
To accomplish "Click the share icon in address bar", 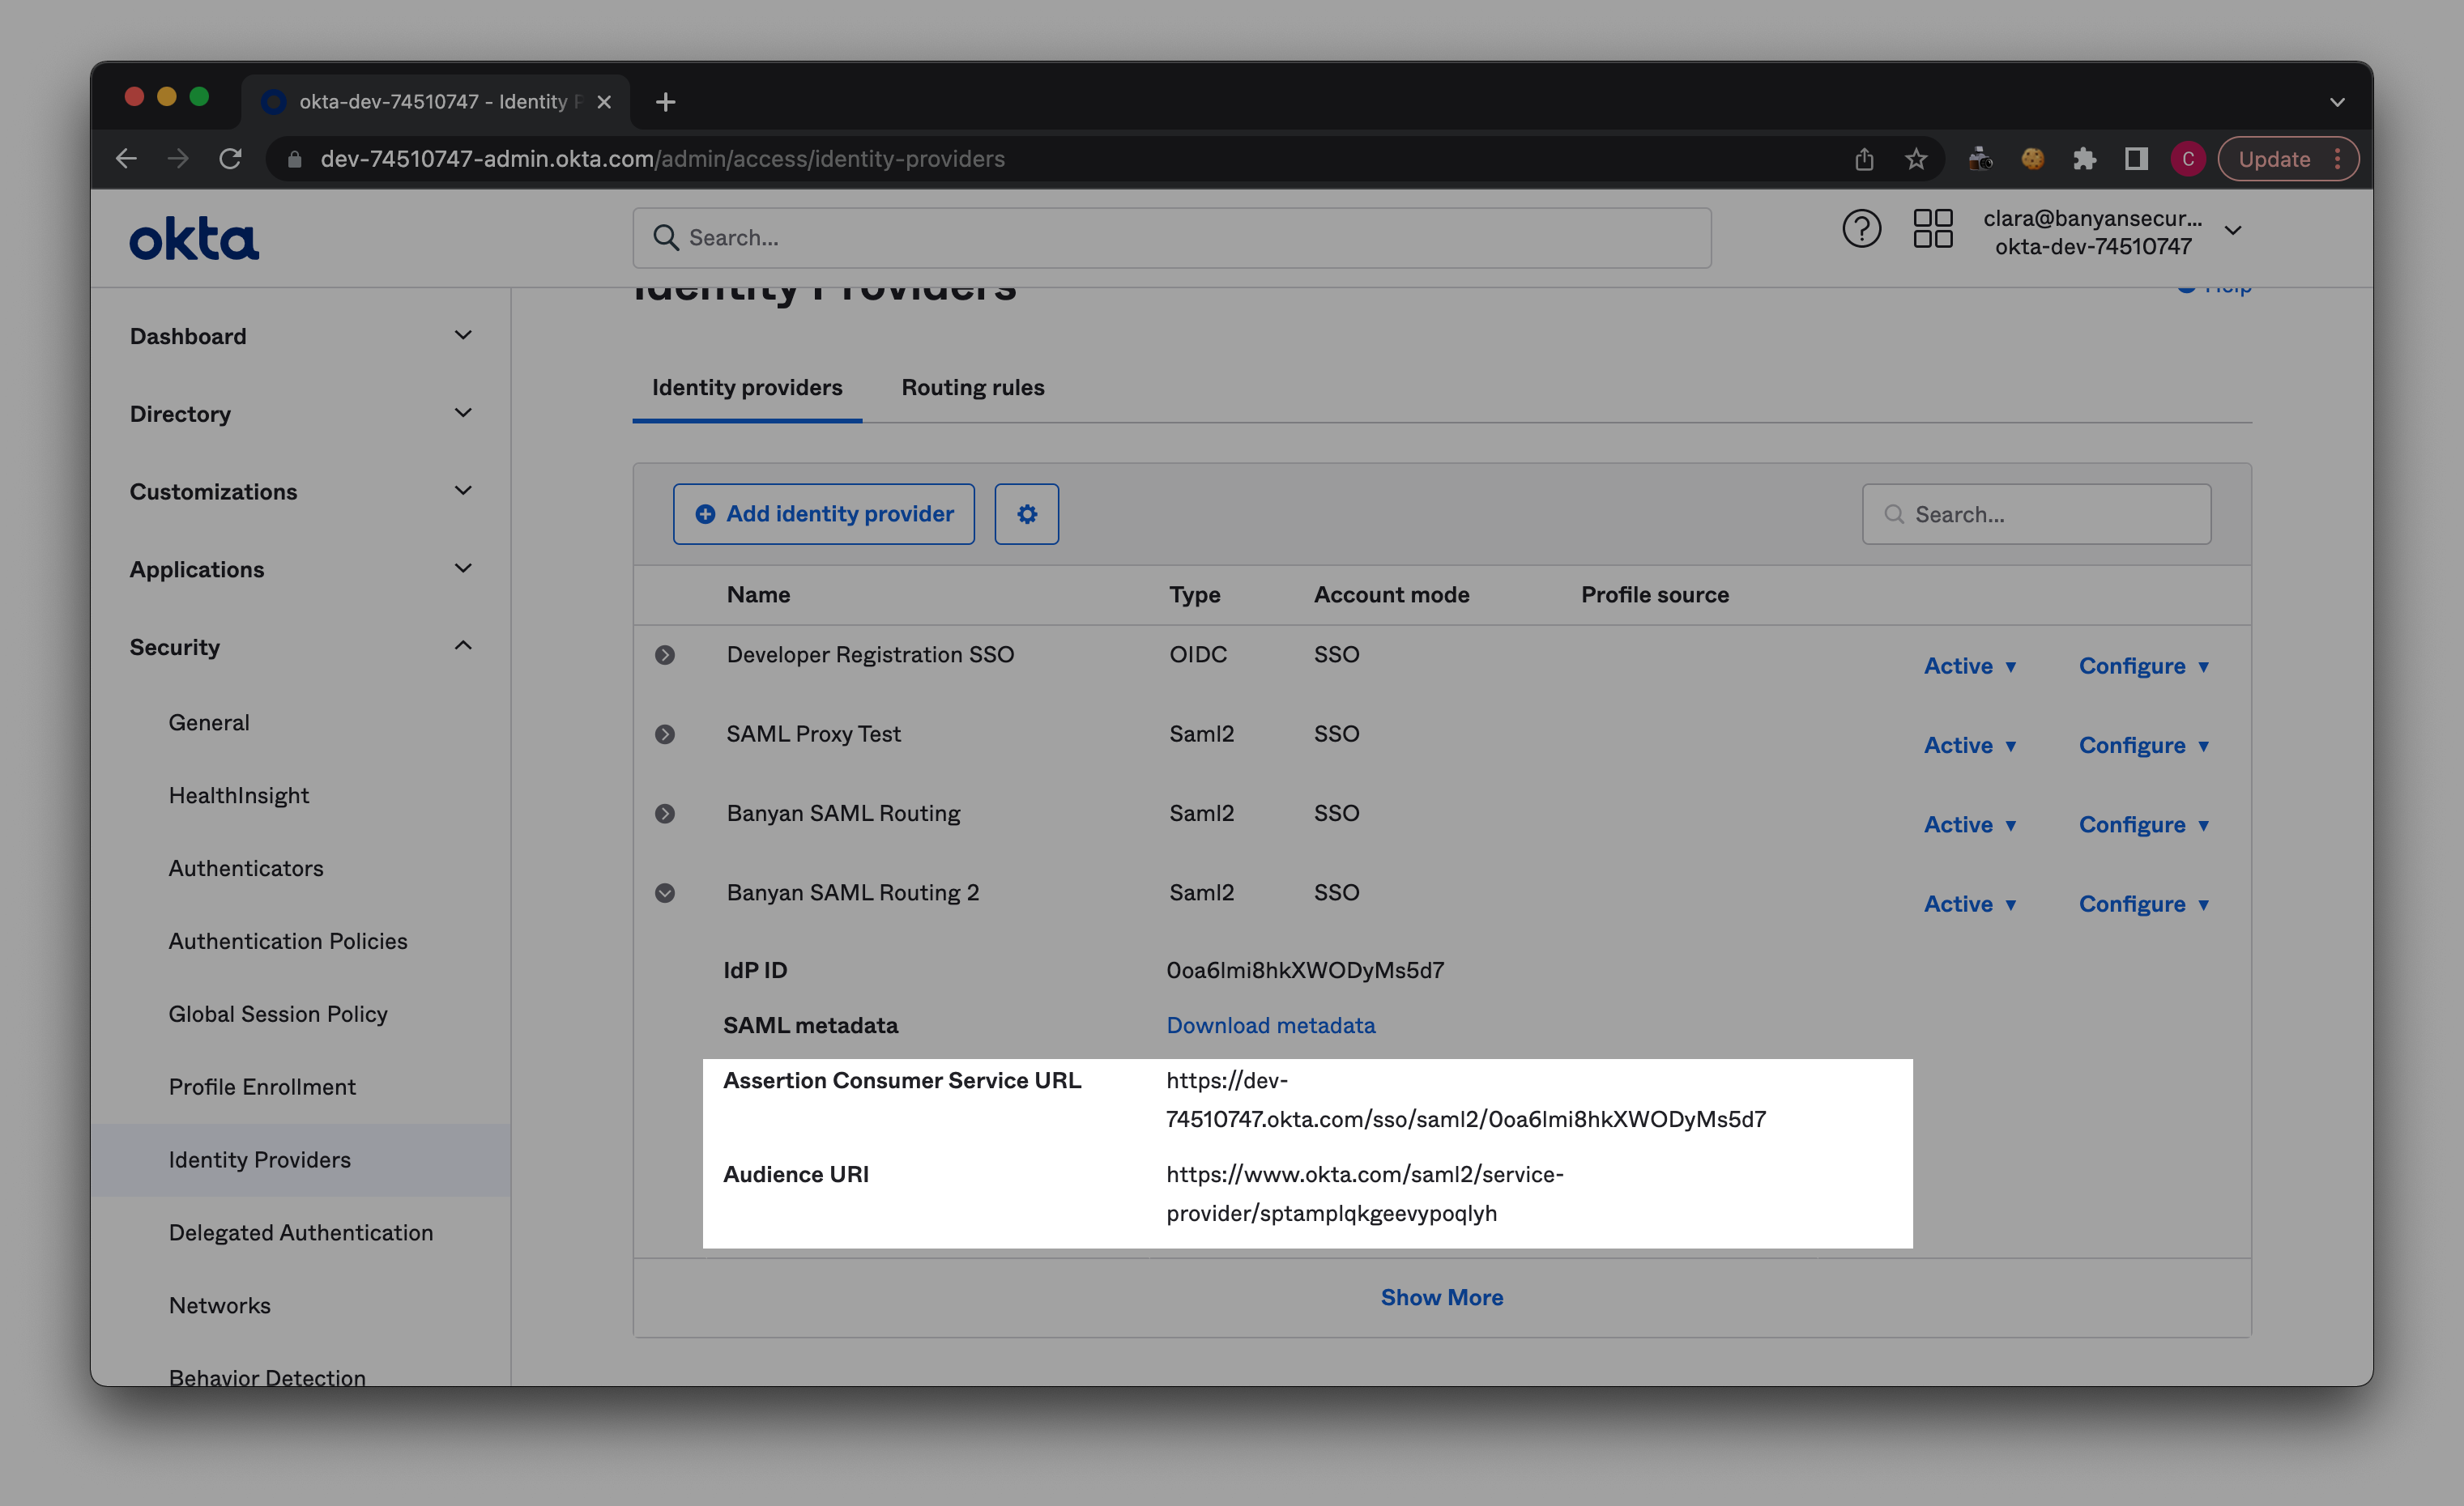I will tap(1863, 159).
